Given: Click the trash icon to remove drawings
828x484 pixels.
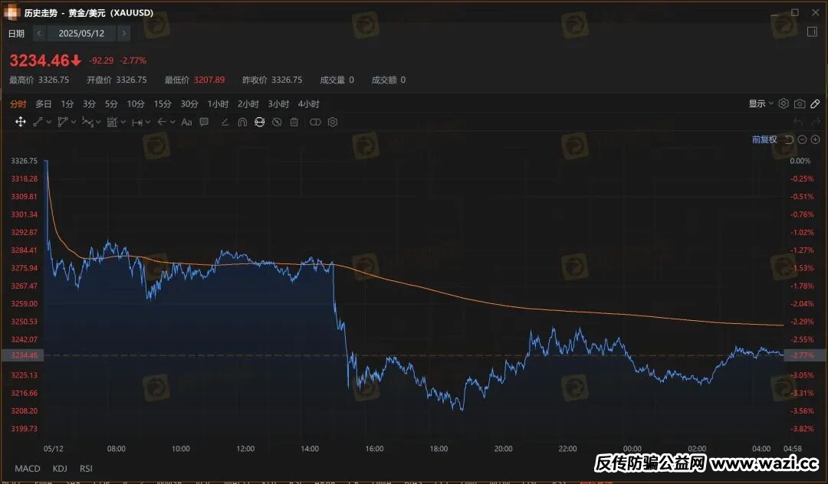Looking at the screenshot, I should (x=295, y=122).
